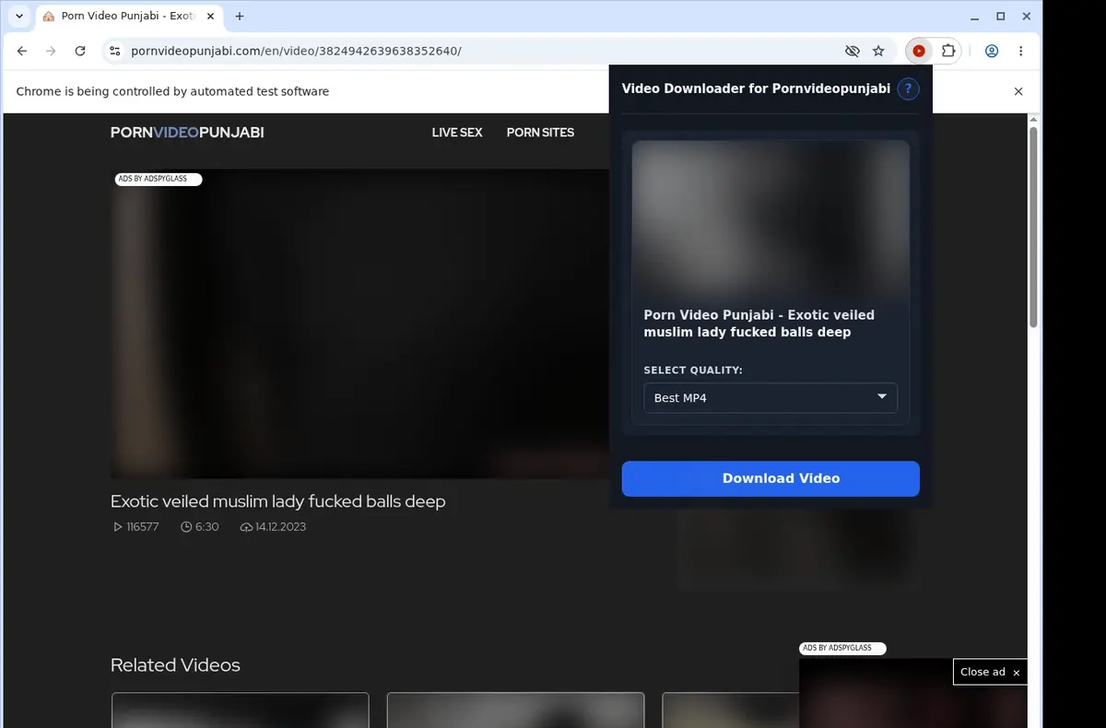This screenshot has width=1106, height=728.
Task: Click the page vertical scrollbar
Action: [1033, 228]
